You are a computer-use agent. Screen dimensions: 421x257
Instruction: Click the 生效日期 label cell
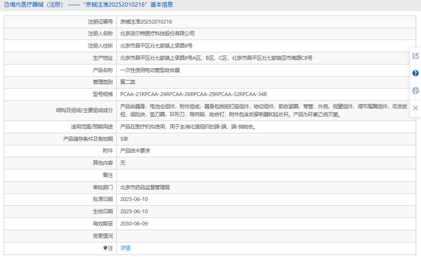[60, 211]
